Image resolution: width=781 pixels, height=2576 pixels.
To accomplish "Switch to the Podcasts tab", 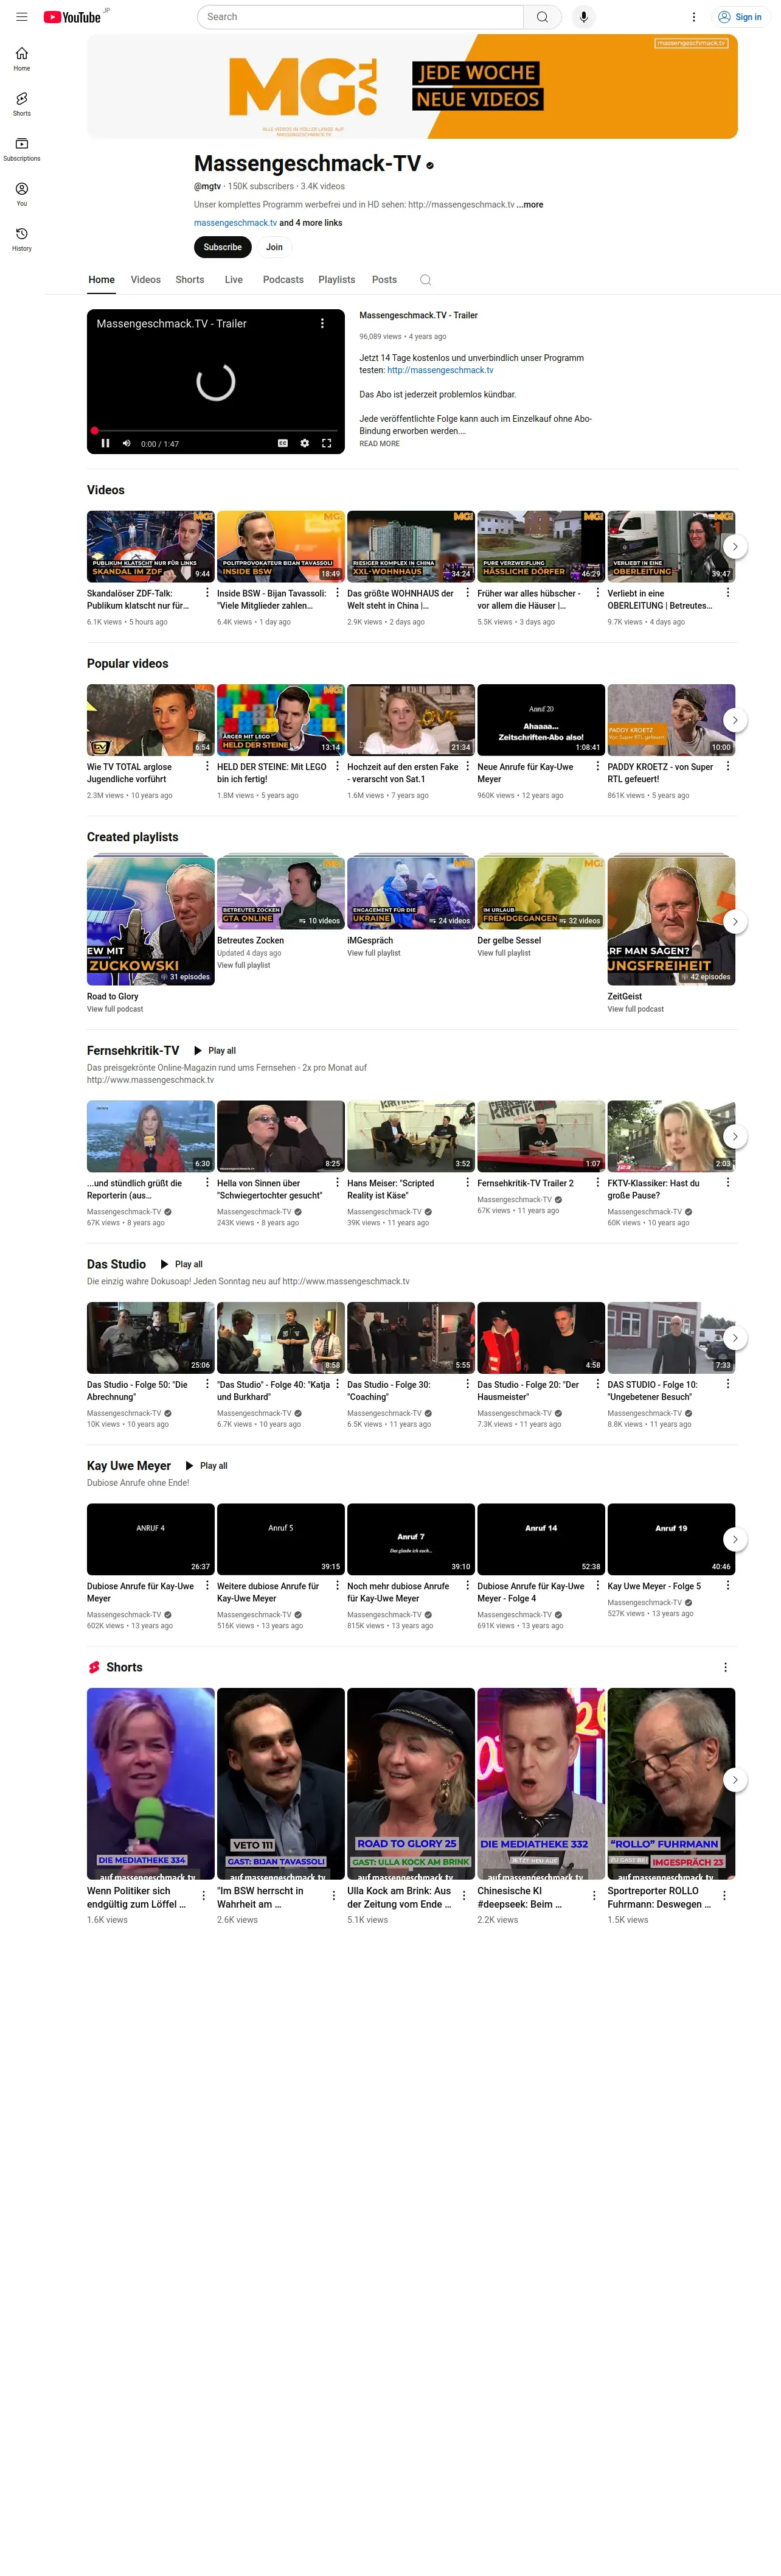I will click(x=283, y=280).
